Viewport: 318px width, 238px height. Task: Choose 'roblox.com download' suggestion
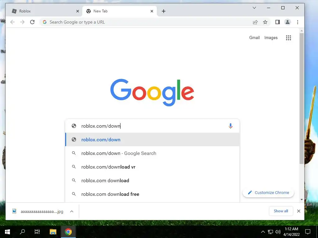(152, 181)
